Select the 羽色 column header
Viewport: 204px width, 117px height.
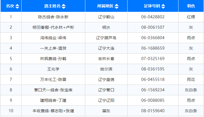(191, 6)
